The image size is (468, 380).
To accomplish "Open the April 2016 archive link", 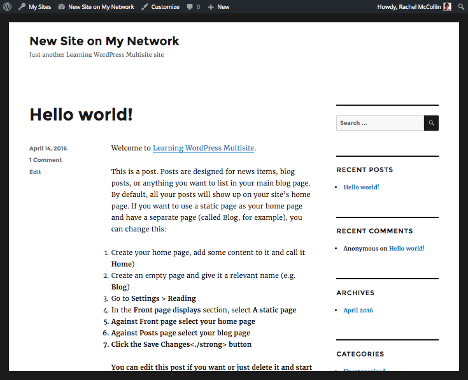I will pos(358,311).
